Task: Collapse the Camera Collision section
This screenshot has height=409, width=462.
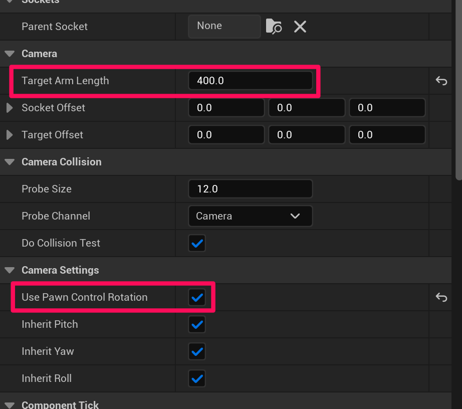Action: pyautogui.click(x=10, y=162)
